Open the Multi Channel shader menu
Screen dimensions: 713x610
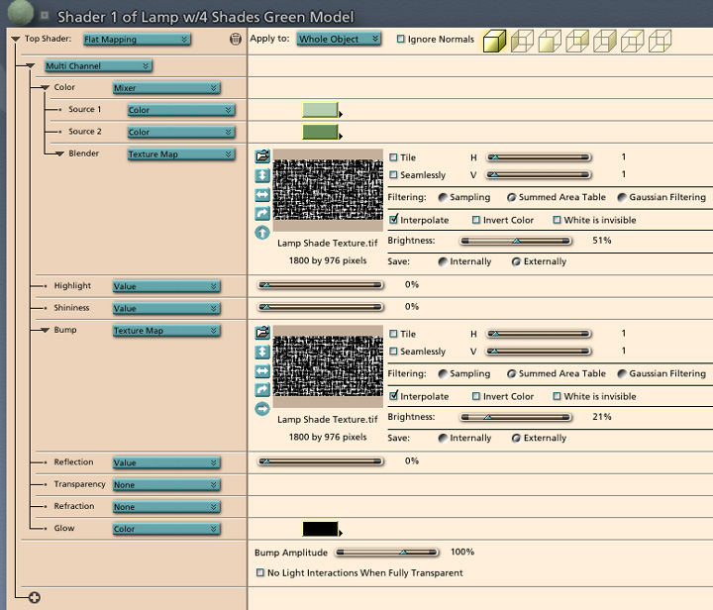97,66
